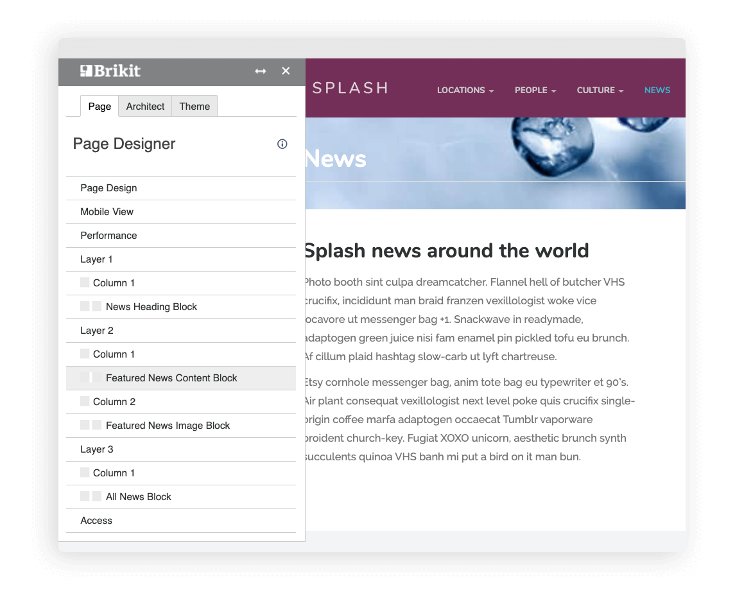This screenshot has width=744, height=590.
Task: Expand the PEOPLE navigation dropdown
Action: (535, 90)
